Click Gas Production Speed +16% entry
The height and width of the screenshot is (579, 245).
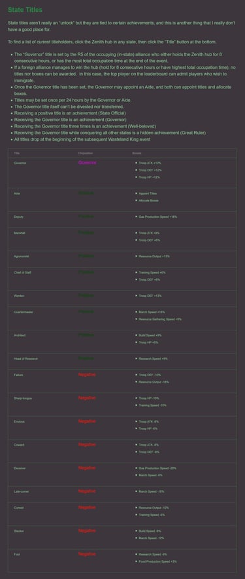point(157,217)
